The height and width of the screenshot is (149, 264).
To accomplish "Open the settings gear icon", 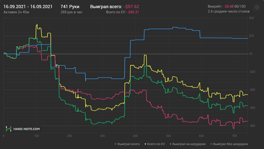I will [x=257, y=7].
